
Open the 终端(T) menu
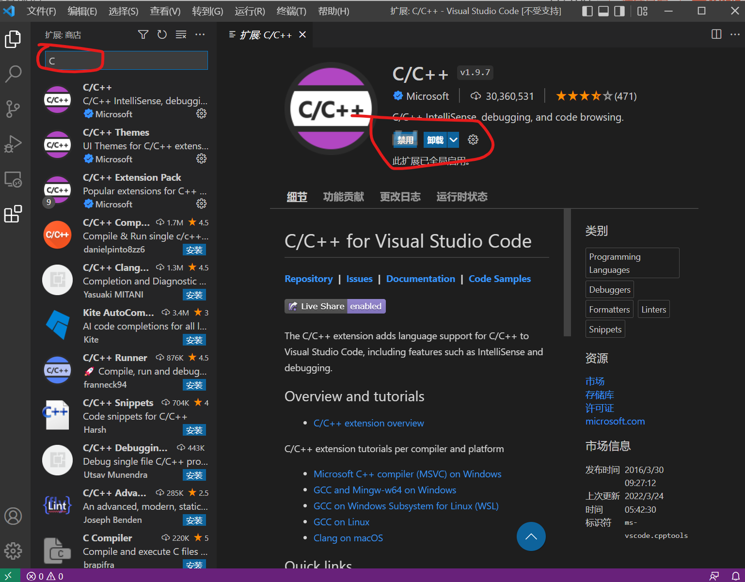tap(291, 11)
